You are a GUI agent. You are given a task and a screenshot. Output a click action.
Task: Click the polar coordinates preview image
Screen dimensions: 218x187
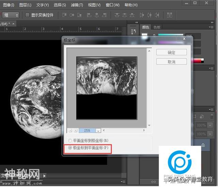coord(107,88)
